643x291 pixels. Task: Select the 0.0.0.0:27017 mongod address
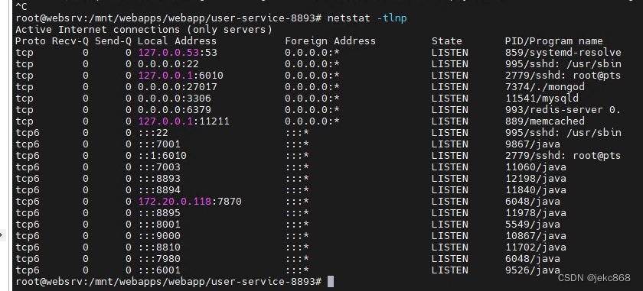pos(178,87)
